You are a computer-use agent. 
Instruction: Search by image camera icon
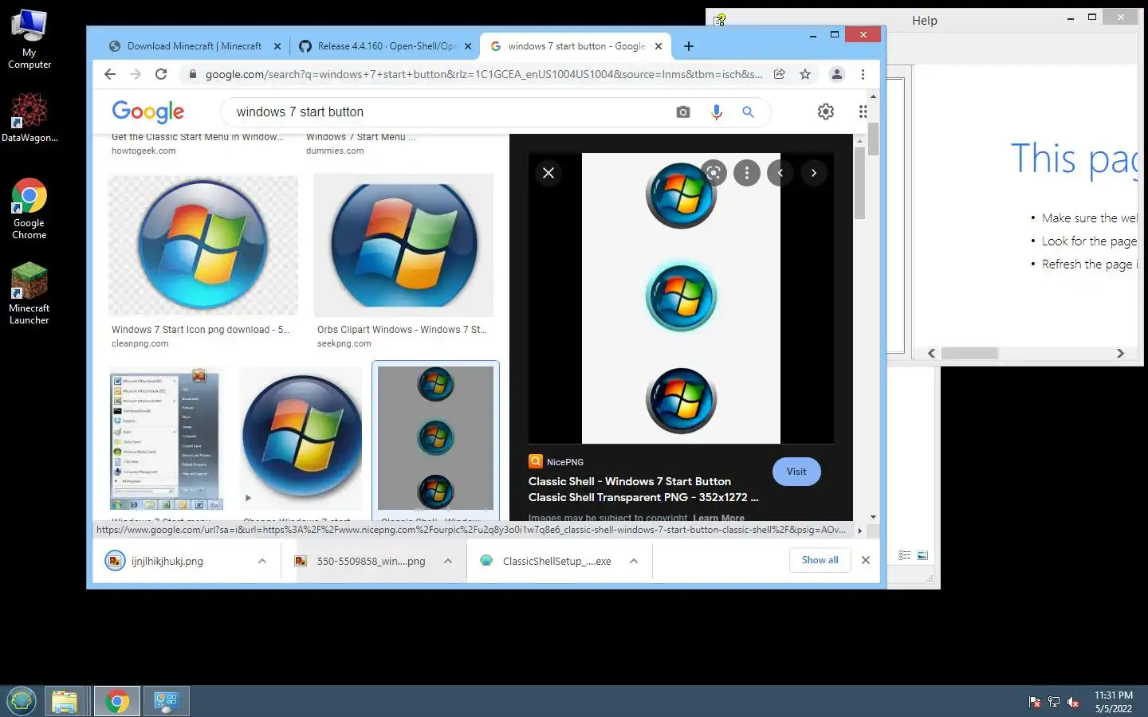click(683, 112)
